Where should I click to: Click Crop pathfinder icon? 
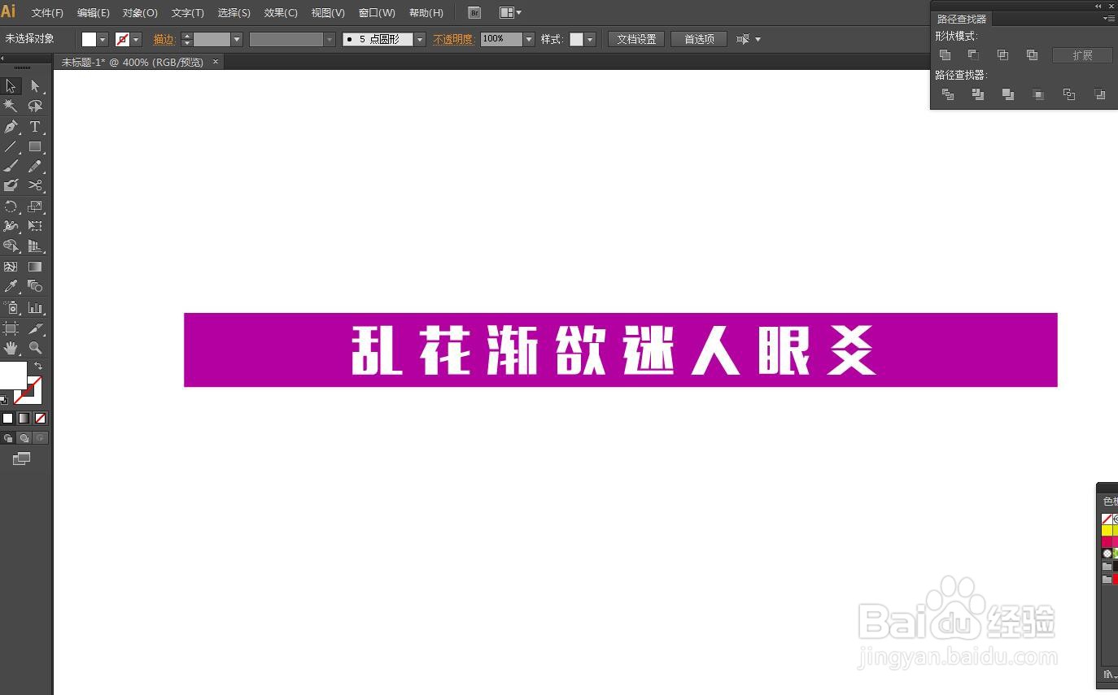point(1038,94)
